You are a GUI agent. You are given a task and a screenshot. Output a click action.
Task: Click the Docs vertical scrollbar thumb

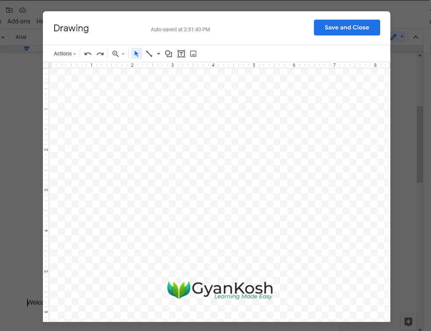click(420, 144)
